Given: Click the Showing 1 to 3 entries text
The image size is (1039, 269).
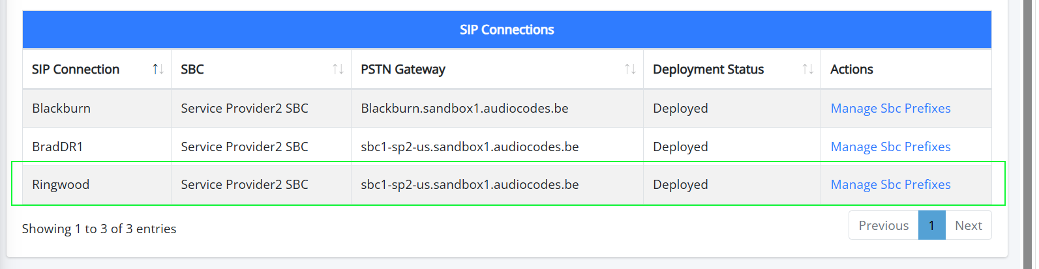Looking at the screenshot, I should (x=99, y=229).
